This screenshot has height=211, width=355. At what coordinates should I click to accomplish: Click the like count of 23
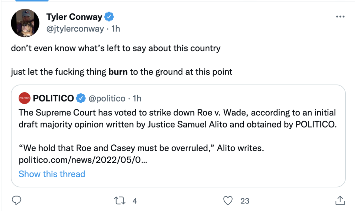[245, 201]
